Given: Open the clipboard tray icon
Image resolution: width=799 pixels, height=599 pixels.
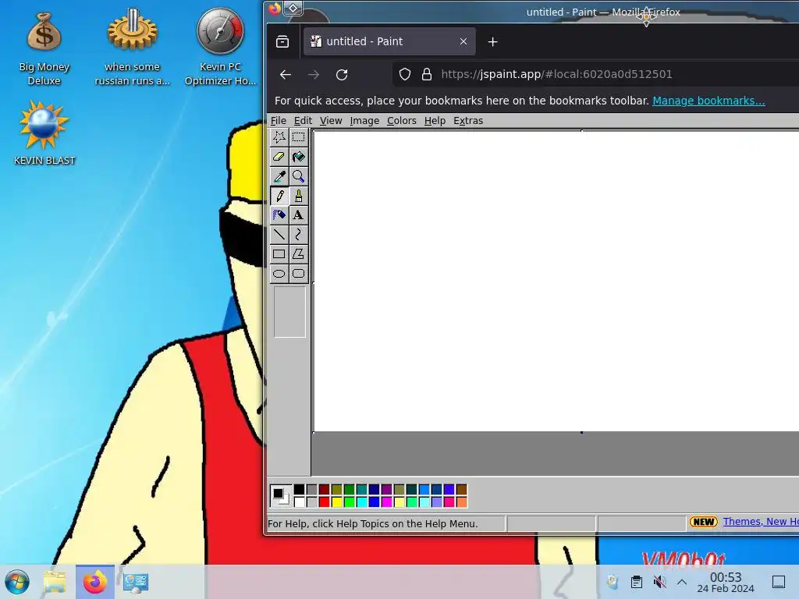Looking at the screenshot, I should pyautogui.click(x=637, y=582).
